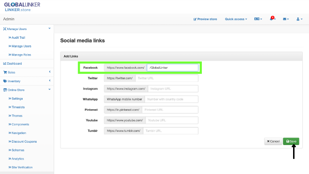Click the Preview store edit icon
This screenshot has height=174, width=309.
click(195, 19)
